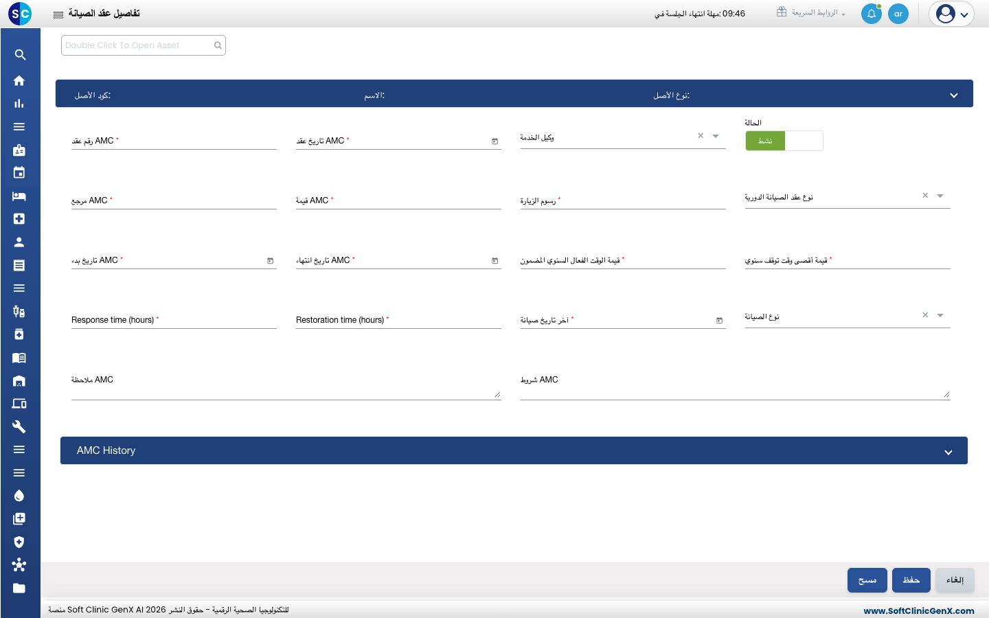Viewport: 989px width, 618px height.
Task: Open calendar picker for اخر تاريخ صيانة
Action: pyautogui.click(x=719, y=321)
